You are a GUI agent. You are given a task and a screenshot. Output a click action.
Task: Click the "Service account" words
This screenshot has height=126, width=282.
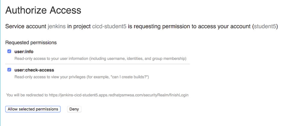pos(26,26)
